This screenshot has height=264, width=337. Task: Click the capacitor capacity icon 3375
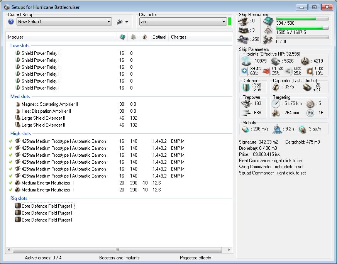pyautogui.click(x=276, y=87)
